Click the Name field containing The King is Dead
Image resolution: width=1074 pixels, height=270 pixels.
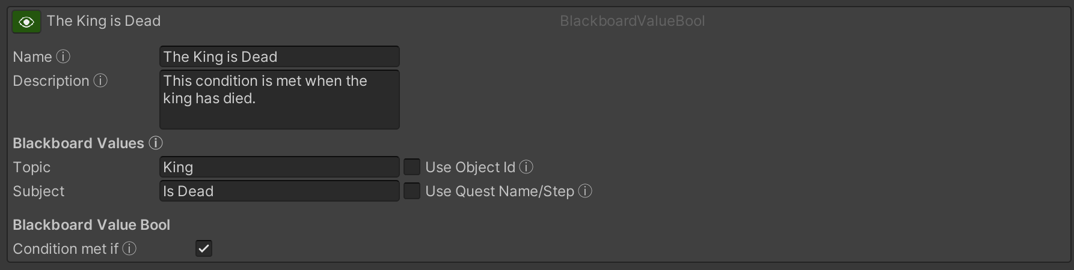279,56
